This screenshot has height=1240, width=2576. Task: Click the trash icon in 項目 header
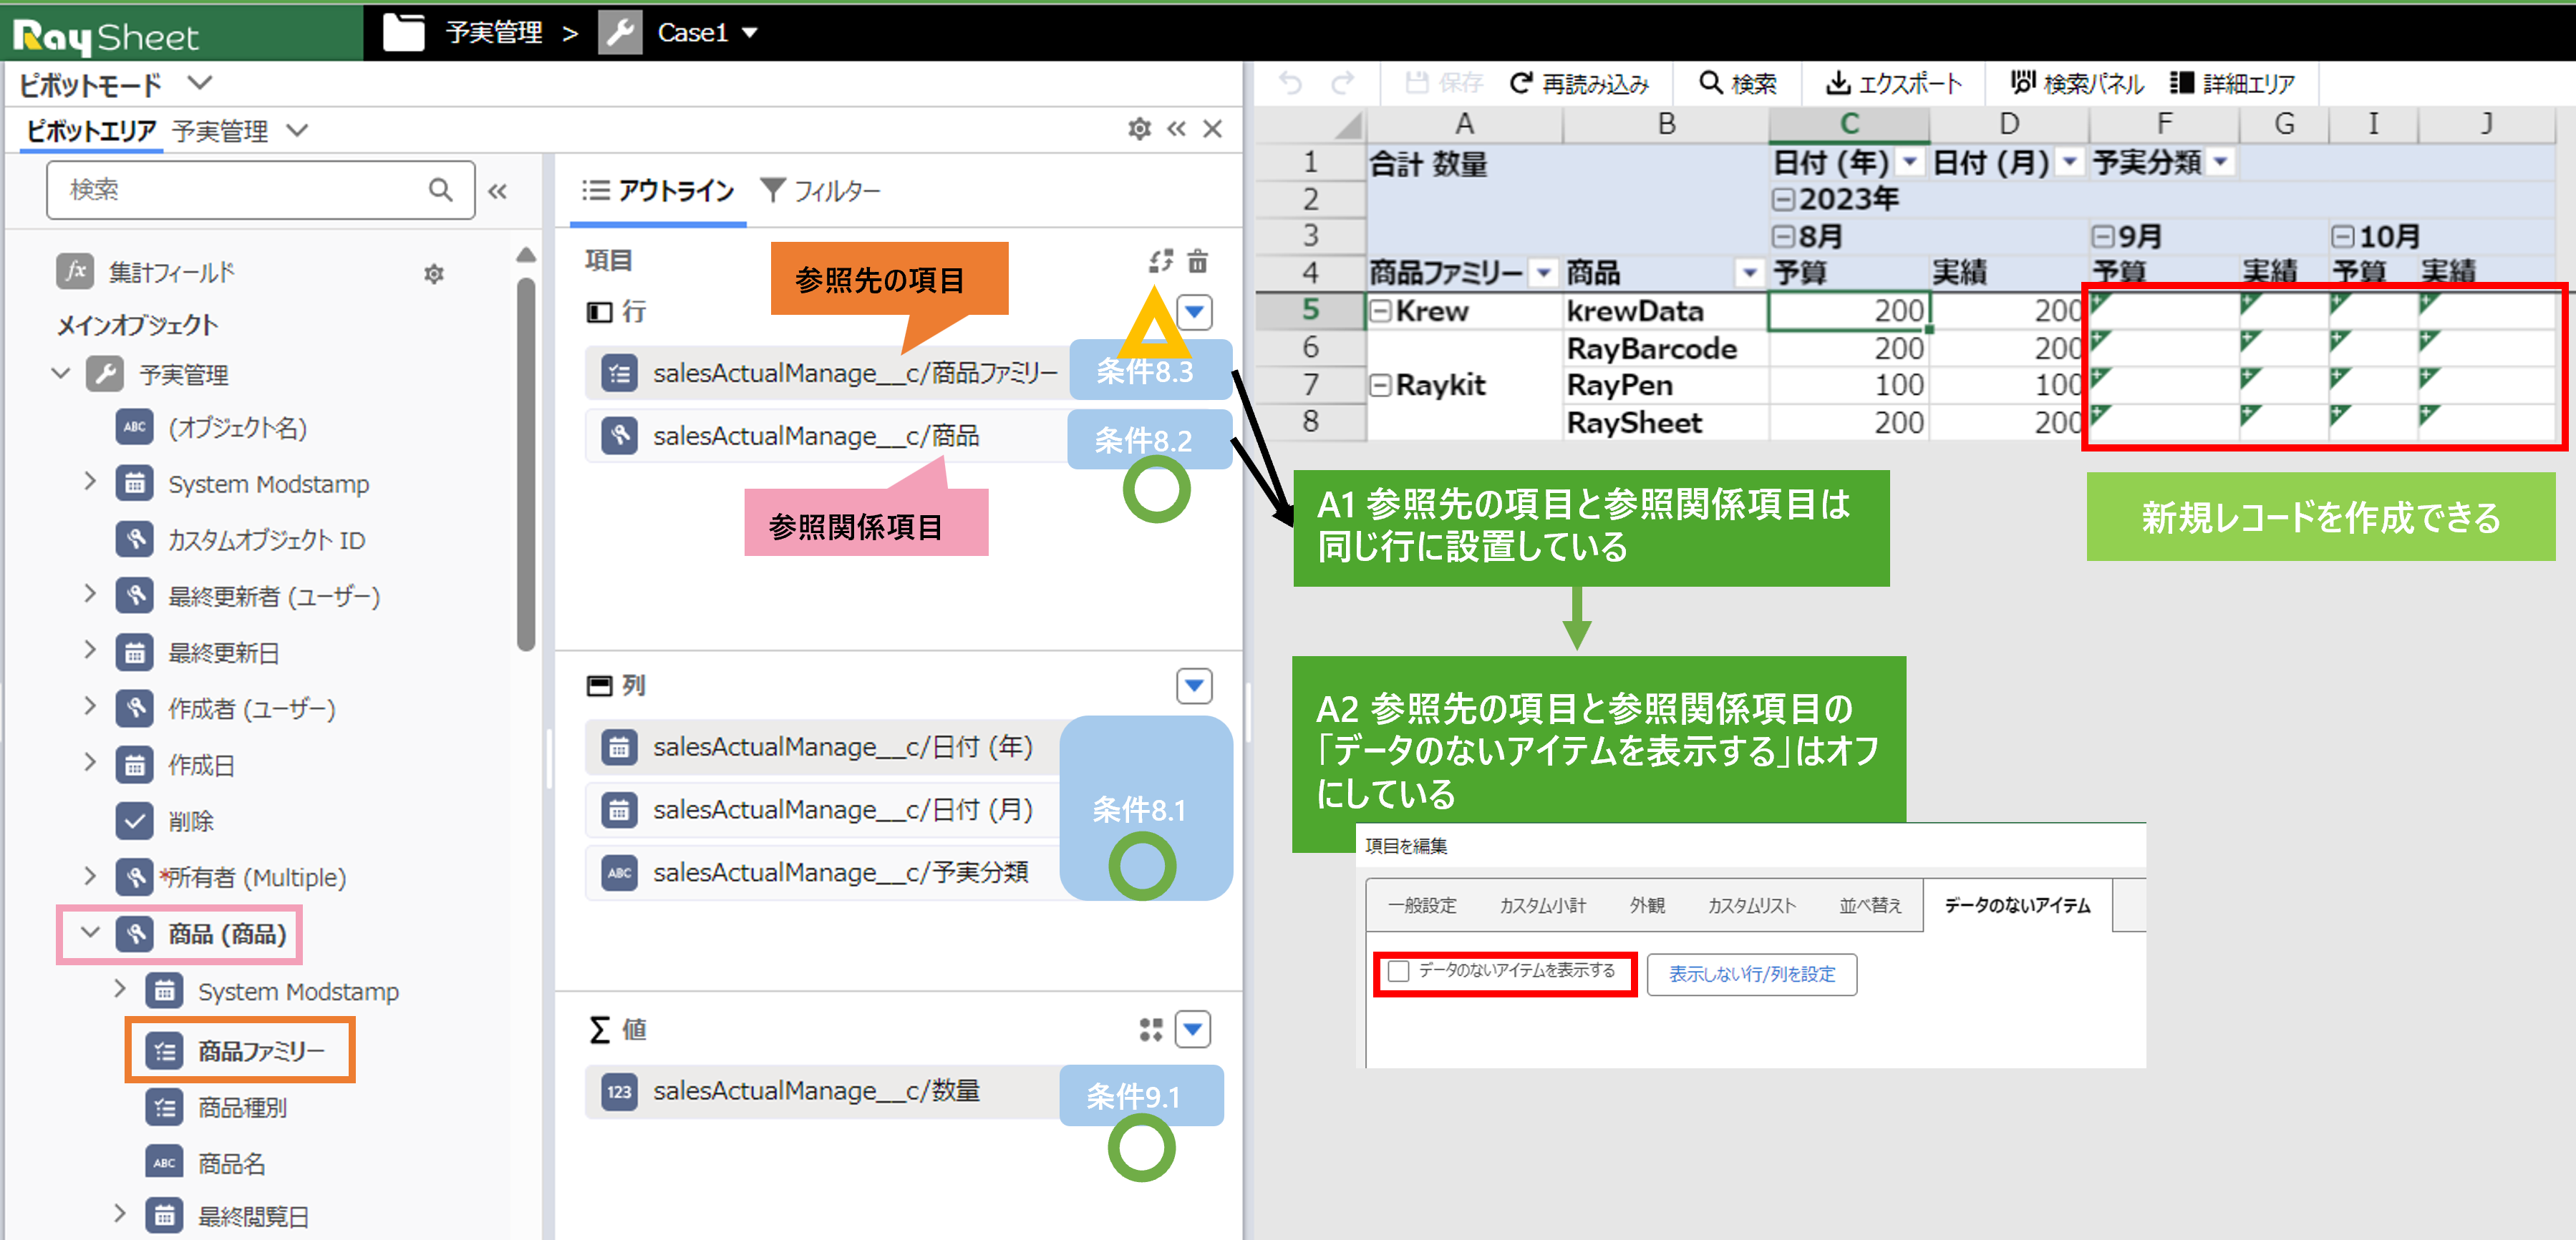pyautogui.click(x=1197, y=260)
